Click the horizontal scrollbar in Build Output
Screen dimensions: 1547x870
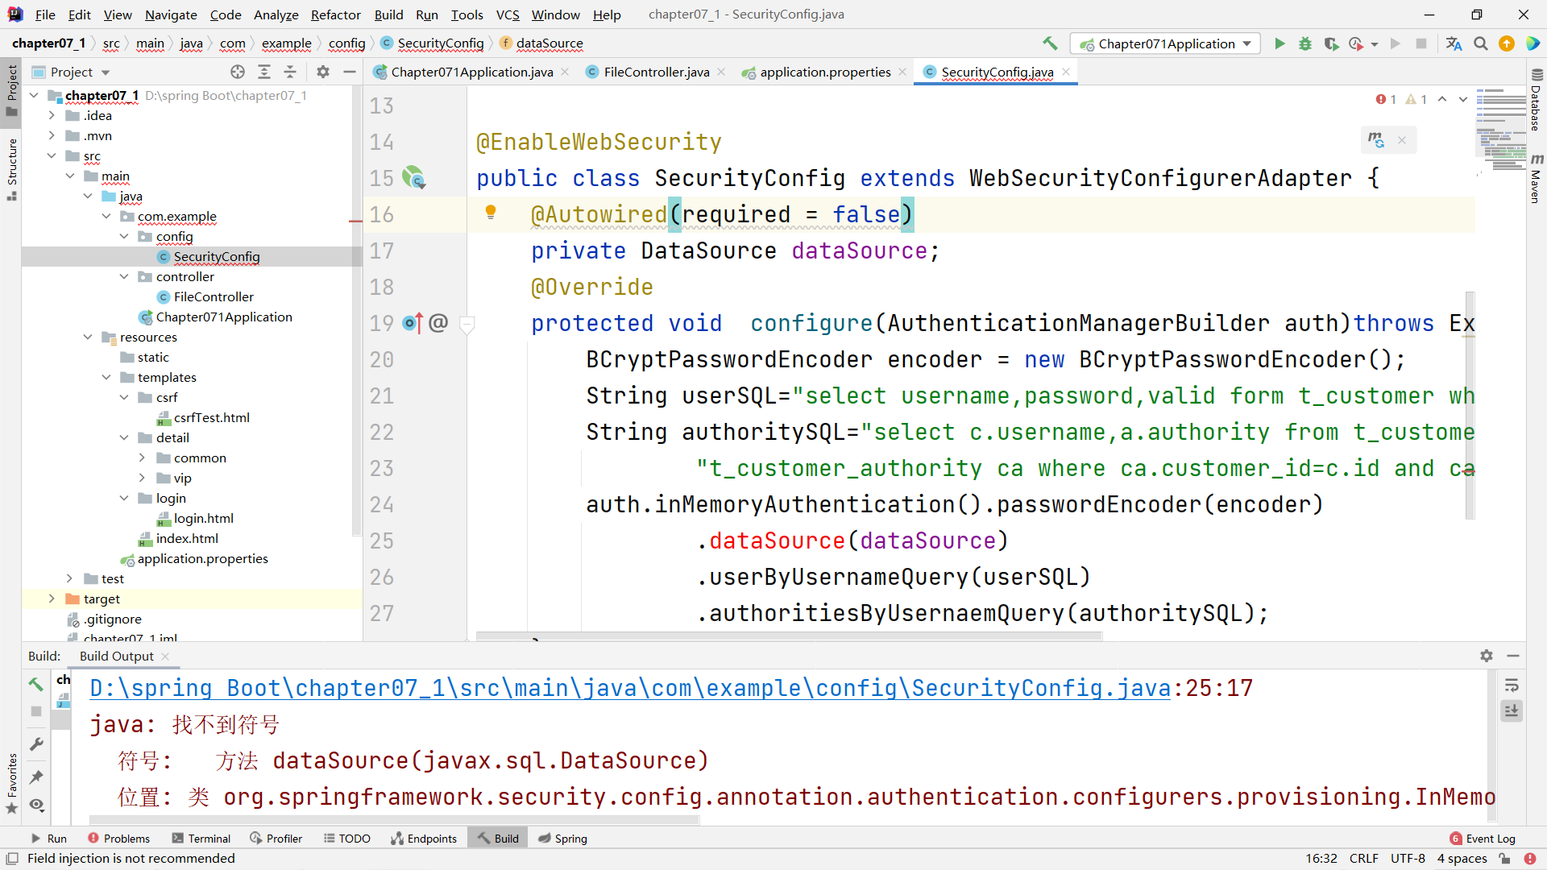click(x=395, y=820)
